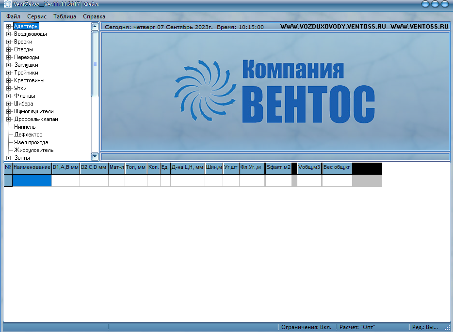453x332 pixels.
Task: Expand the Фланцы tree node
Action: pyautogui.click(x=8, y=96)
